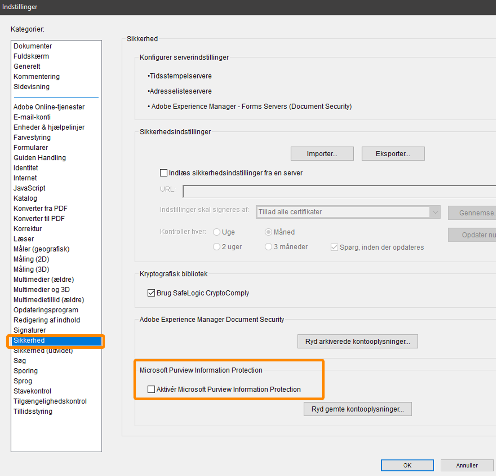Select the Signaturer category

(x=29, y=330)
